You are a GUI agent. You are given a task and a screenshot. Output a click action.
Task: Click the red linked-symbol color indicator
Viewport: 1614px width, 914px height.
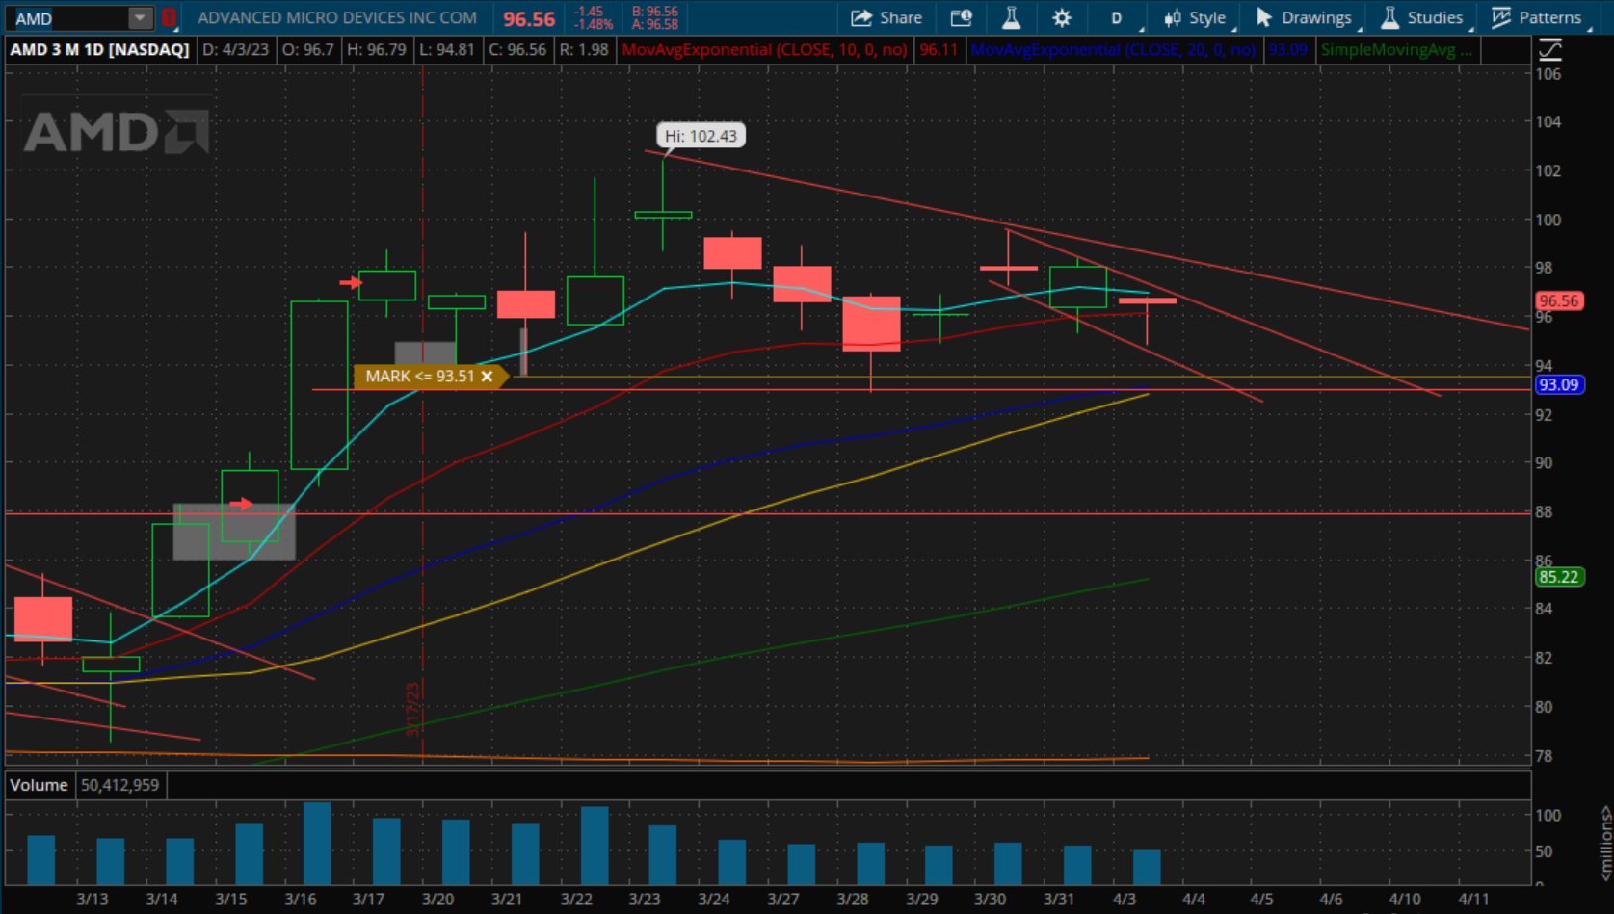click(169, 18)
